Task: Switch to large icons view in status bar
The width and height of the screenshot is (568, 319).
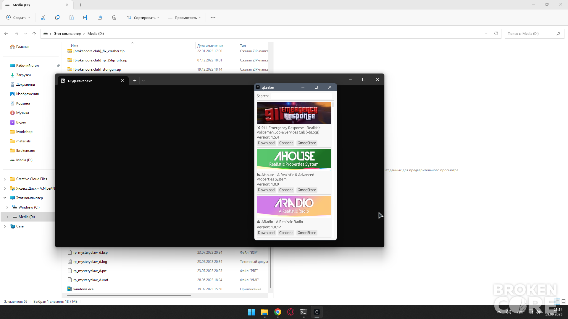Action: point(564,301)
